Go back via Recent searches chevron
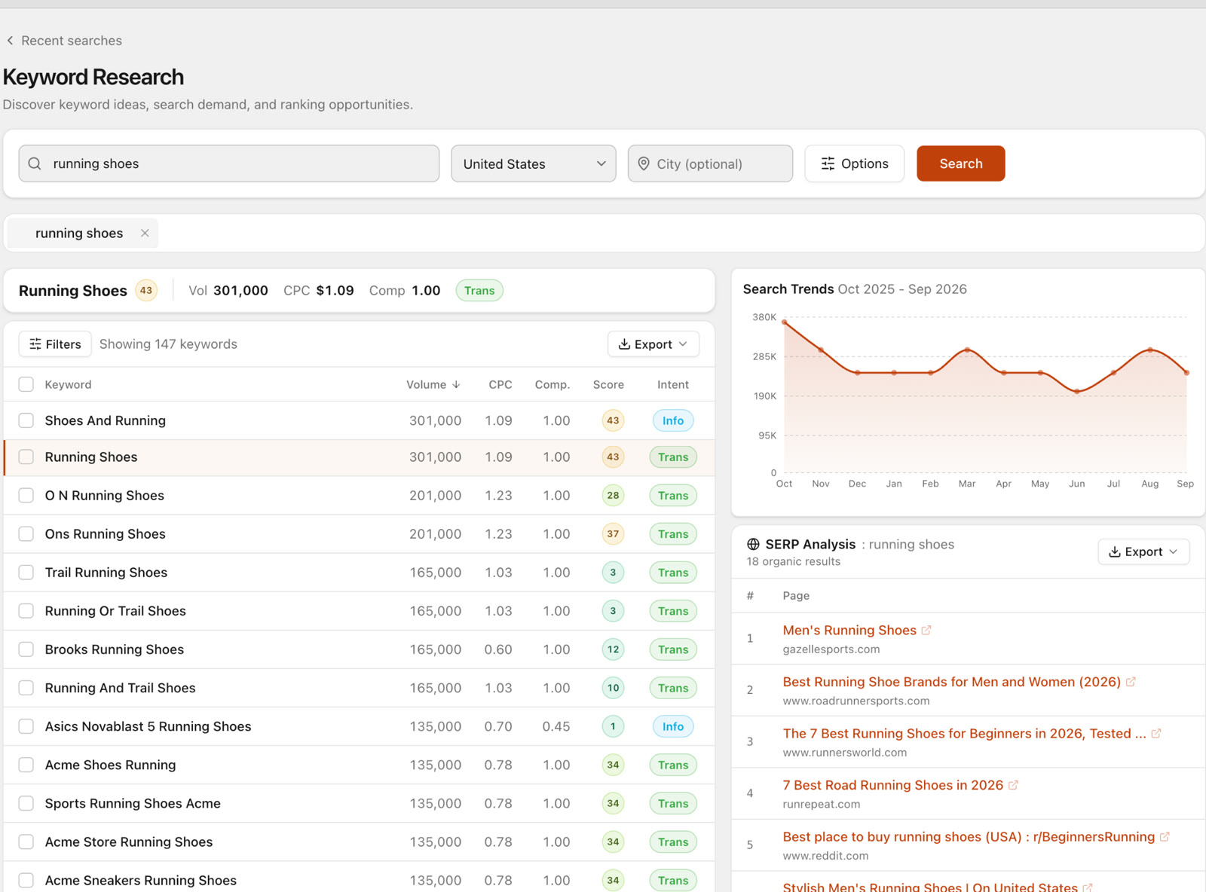1206x892 pixels. [10, 41]
